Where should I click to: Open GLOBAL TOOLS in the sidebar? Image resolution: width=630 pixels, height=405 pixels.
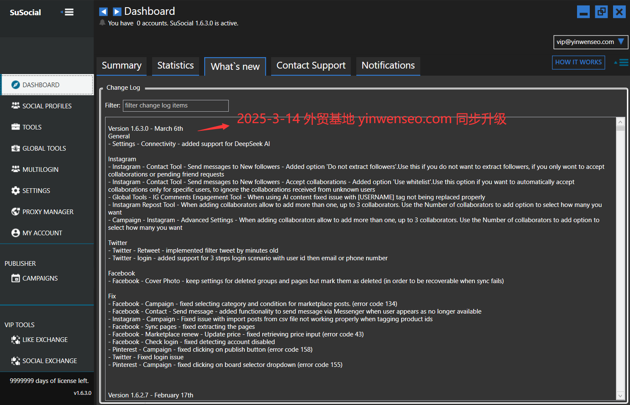(47, 148)
